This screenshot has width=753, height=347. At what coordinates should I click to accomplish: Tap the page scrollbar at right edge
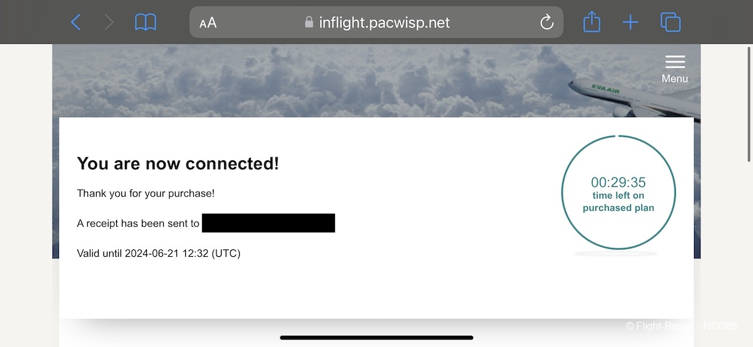pos(750,103)
